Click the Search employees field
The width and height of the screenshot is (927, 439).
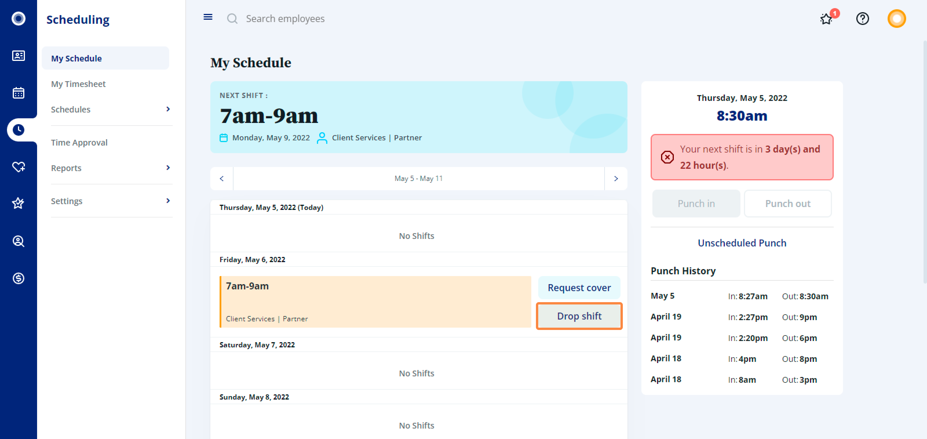pyautogui.click(x=285, y=18)
